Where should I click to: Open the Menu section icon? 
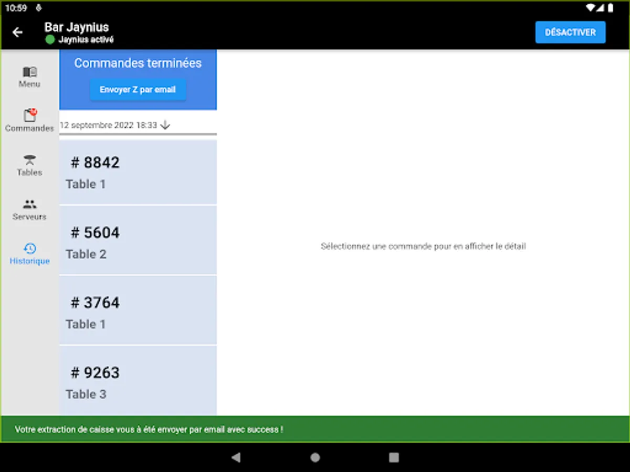pyautogui.click(x=30, y=71)
